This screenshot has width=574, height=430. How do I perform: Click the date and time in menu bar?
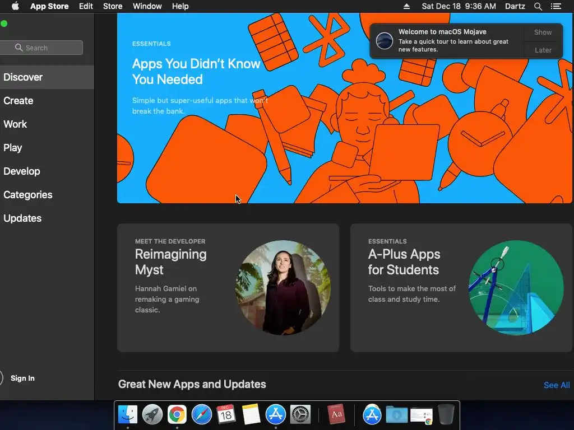459,6
